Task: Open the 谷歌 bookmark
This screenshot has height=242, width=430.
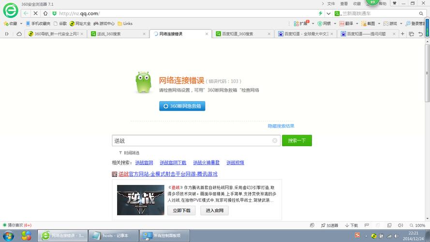Action: click(x=60, y=24)
